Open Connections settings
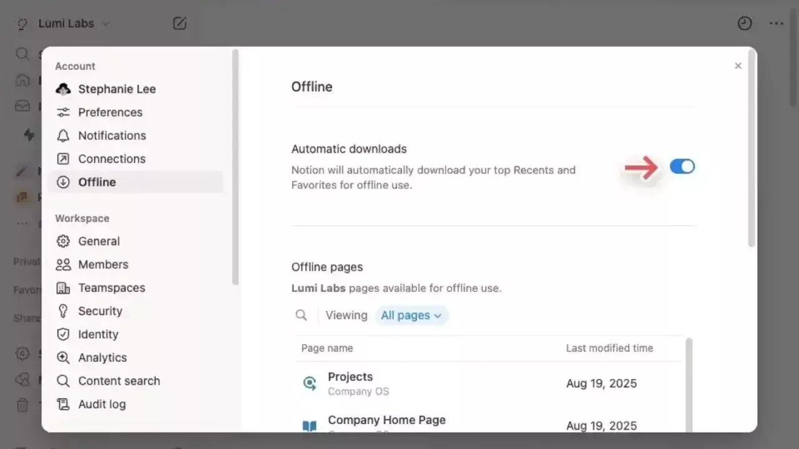799x449 pixels. tap(135, 159)
